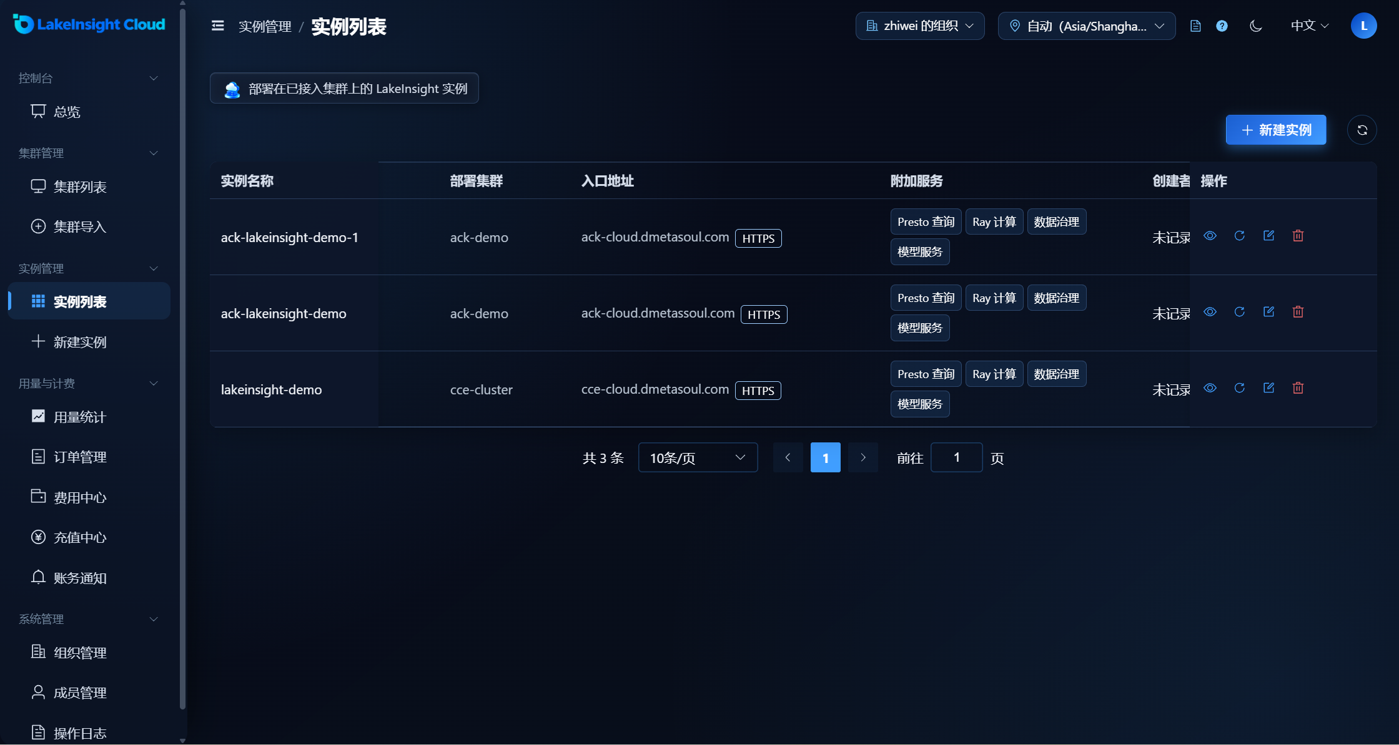
Task: Collapse the 控制台 sidebar section
Action: click(88, 78)
